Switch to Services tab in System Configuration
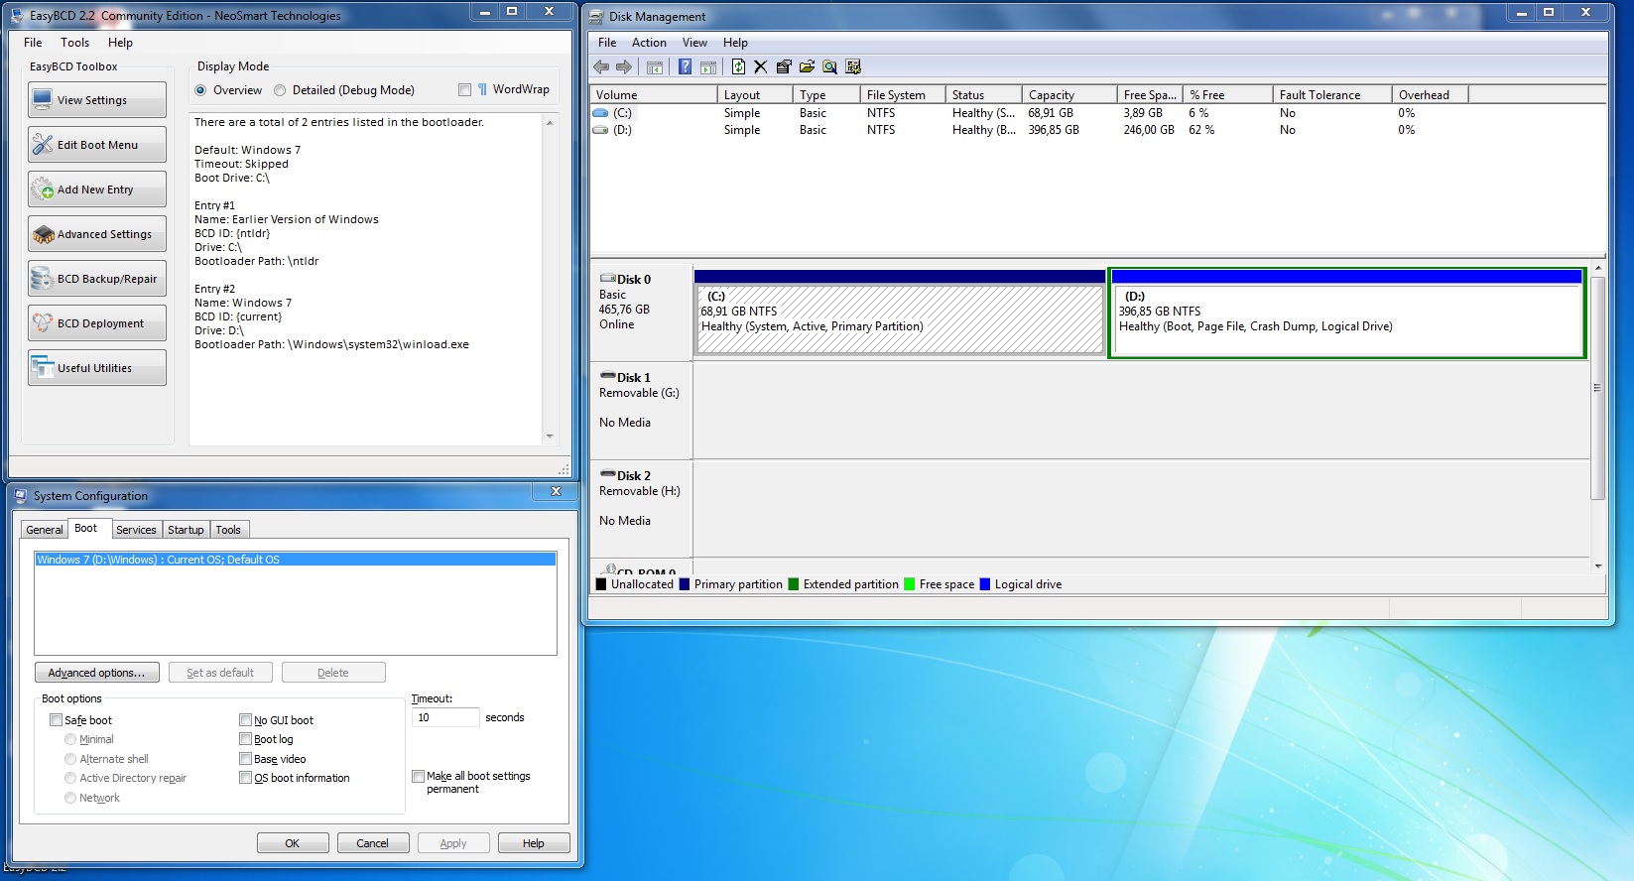Image resolution: width=1634 pixels, height=881 pixels. 136,530
